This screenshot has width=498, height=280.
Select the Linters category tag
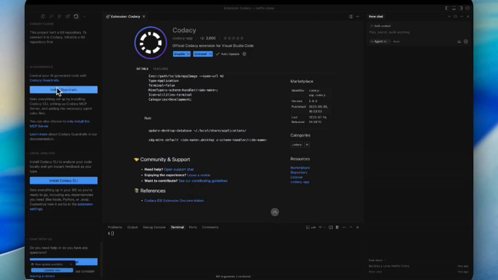coord(297,145)
